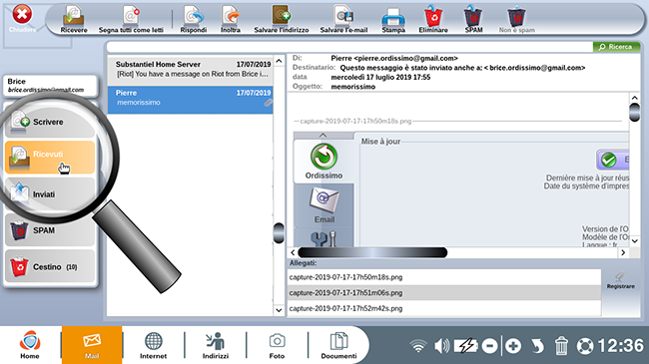This screenshot has width=649, height=364.
Task: Click the memorissimo subject line
Action: (353, 87)
